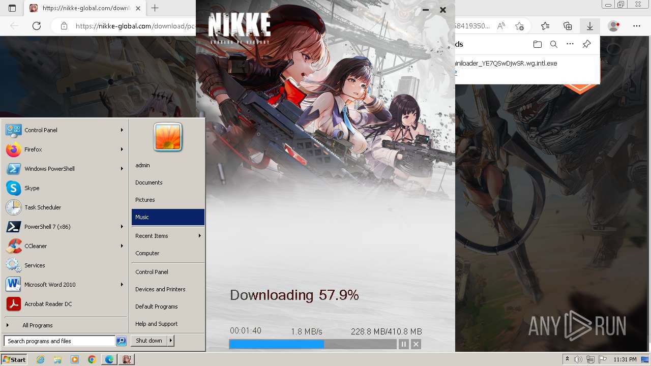
Task: Switch to Edge on taskbar
Action: click(x=109, y=359)
